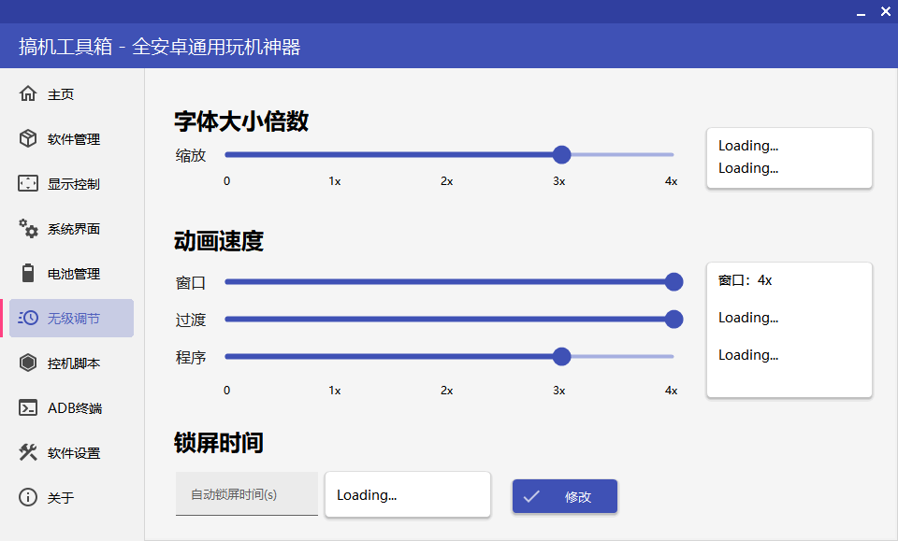
Task: Click the 3x mark under the 缩放 slider
Action: tap(558, 181)
